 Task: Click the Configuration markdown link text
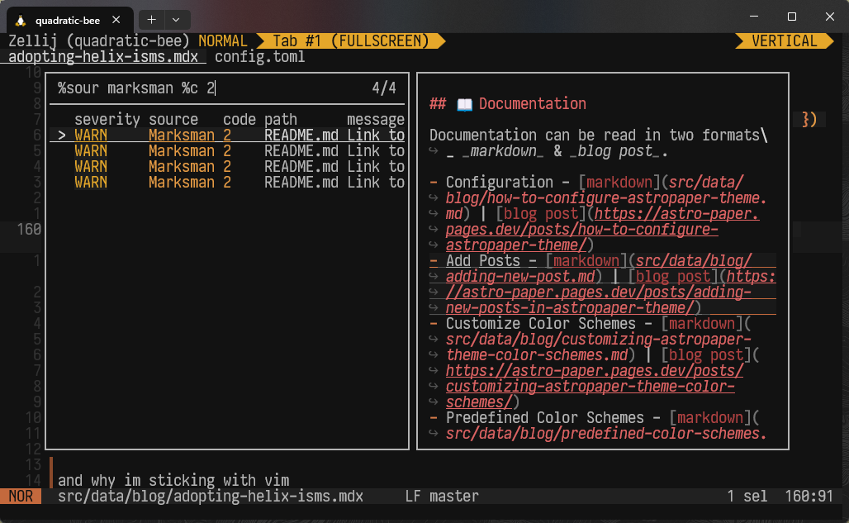click(x=620, y=183)
